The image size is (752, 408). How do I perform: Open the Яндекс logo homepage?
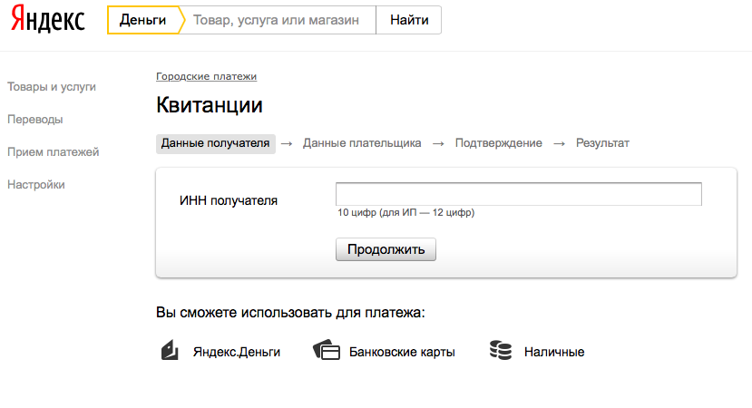click(x=47, y=19)
